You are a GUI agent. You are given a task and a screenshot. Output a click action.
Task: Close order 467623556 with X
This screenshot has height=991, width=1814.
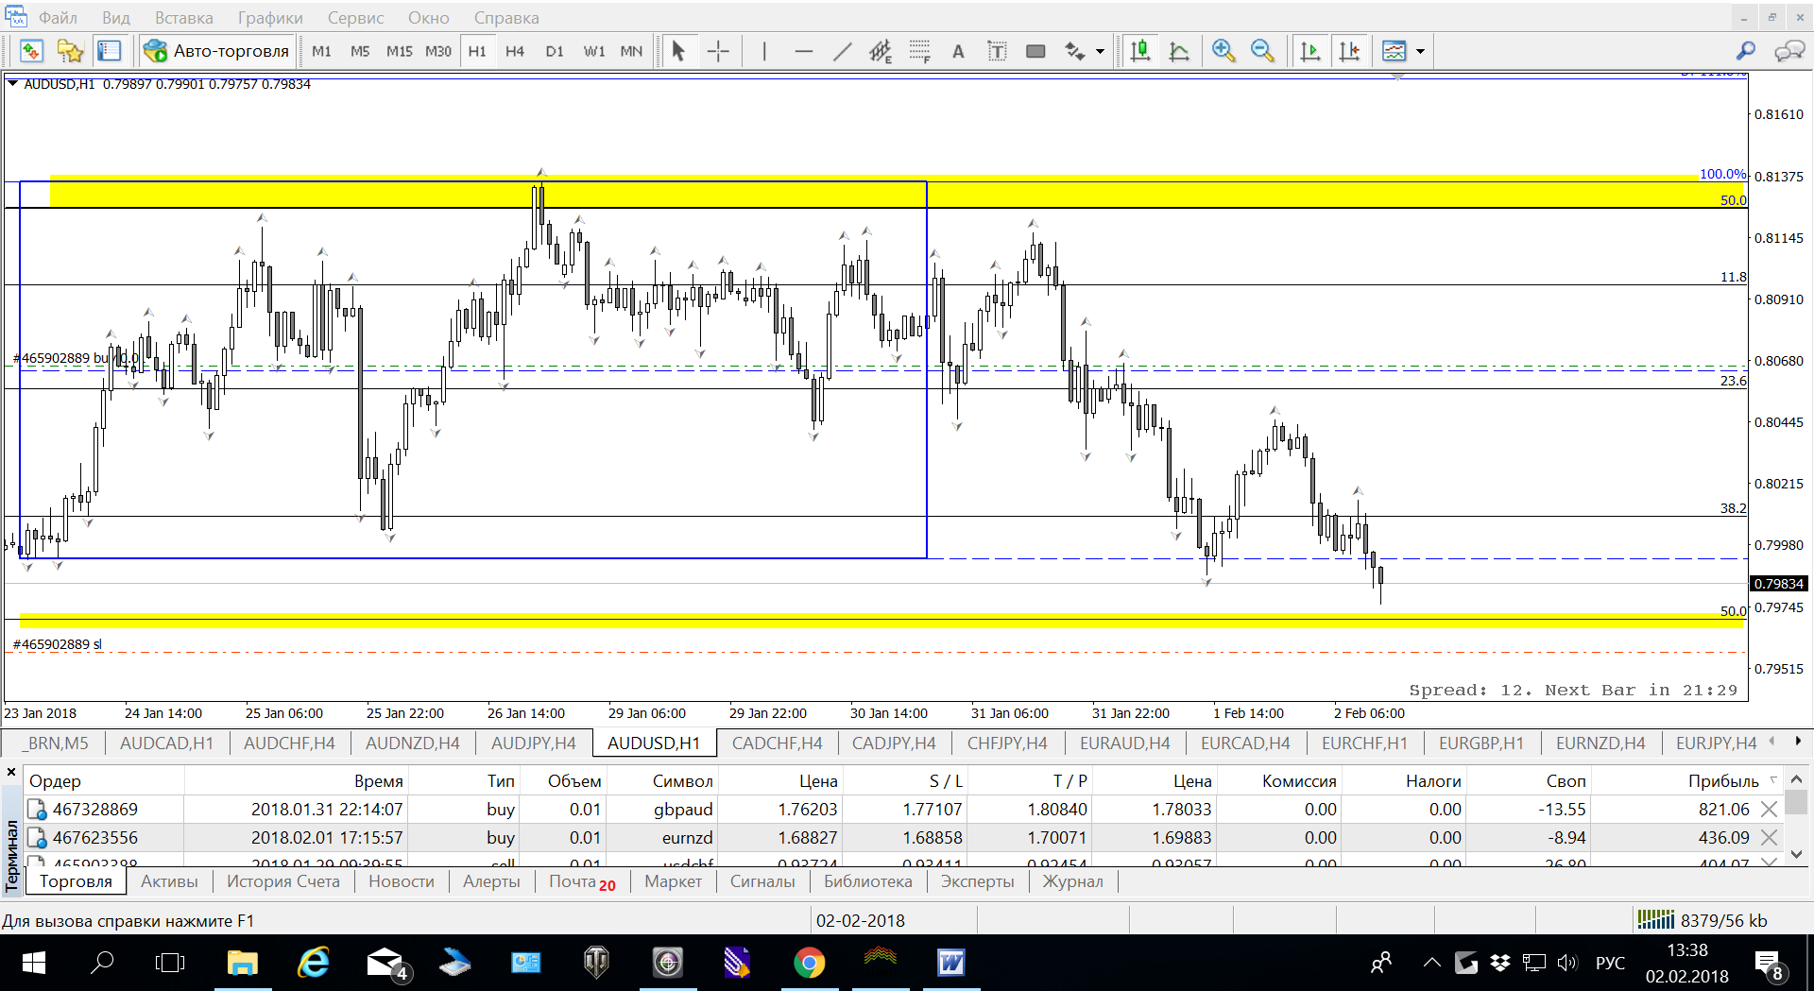[1769, 838]
